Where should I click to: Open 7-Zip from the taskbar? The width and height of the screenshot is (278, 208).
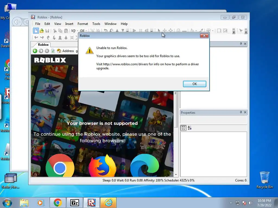pyautogui.click(x=74, y=203)
